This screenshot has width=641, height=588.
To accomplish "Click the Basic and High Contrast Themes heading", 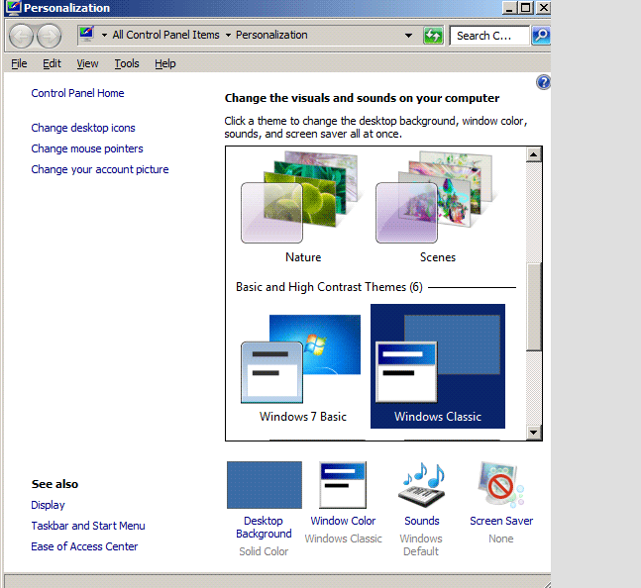I will tap(329, 287).
